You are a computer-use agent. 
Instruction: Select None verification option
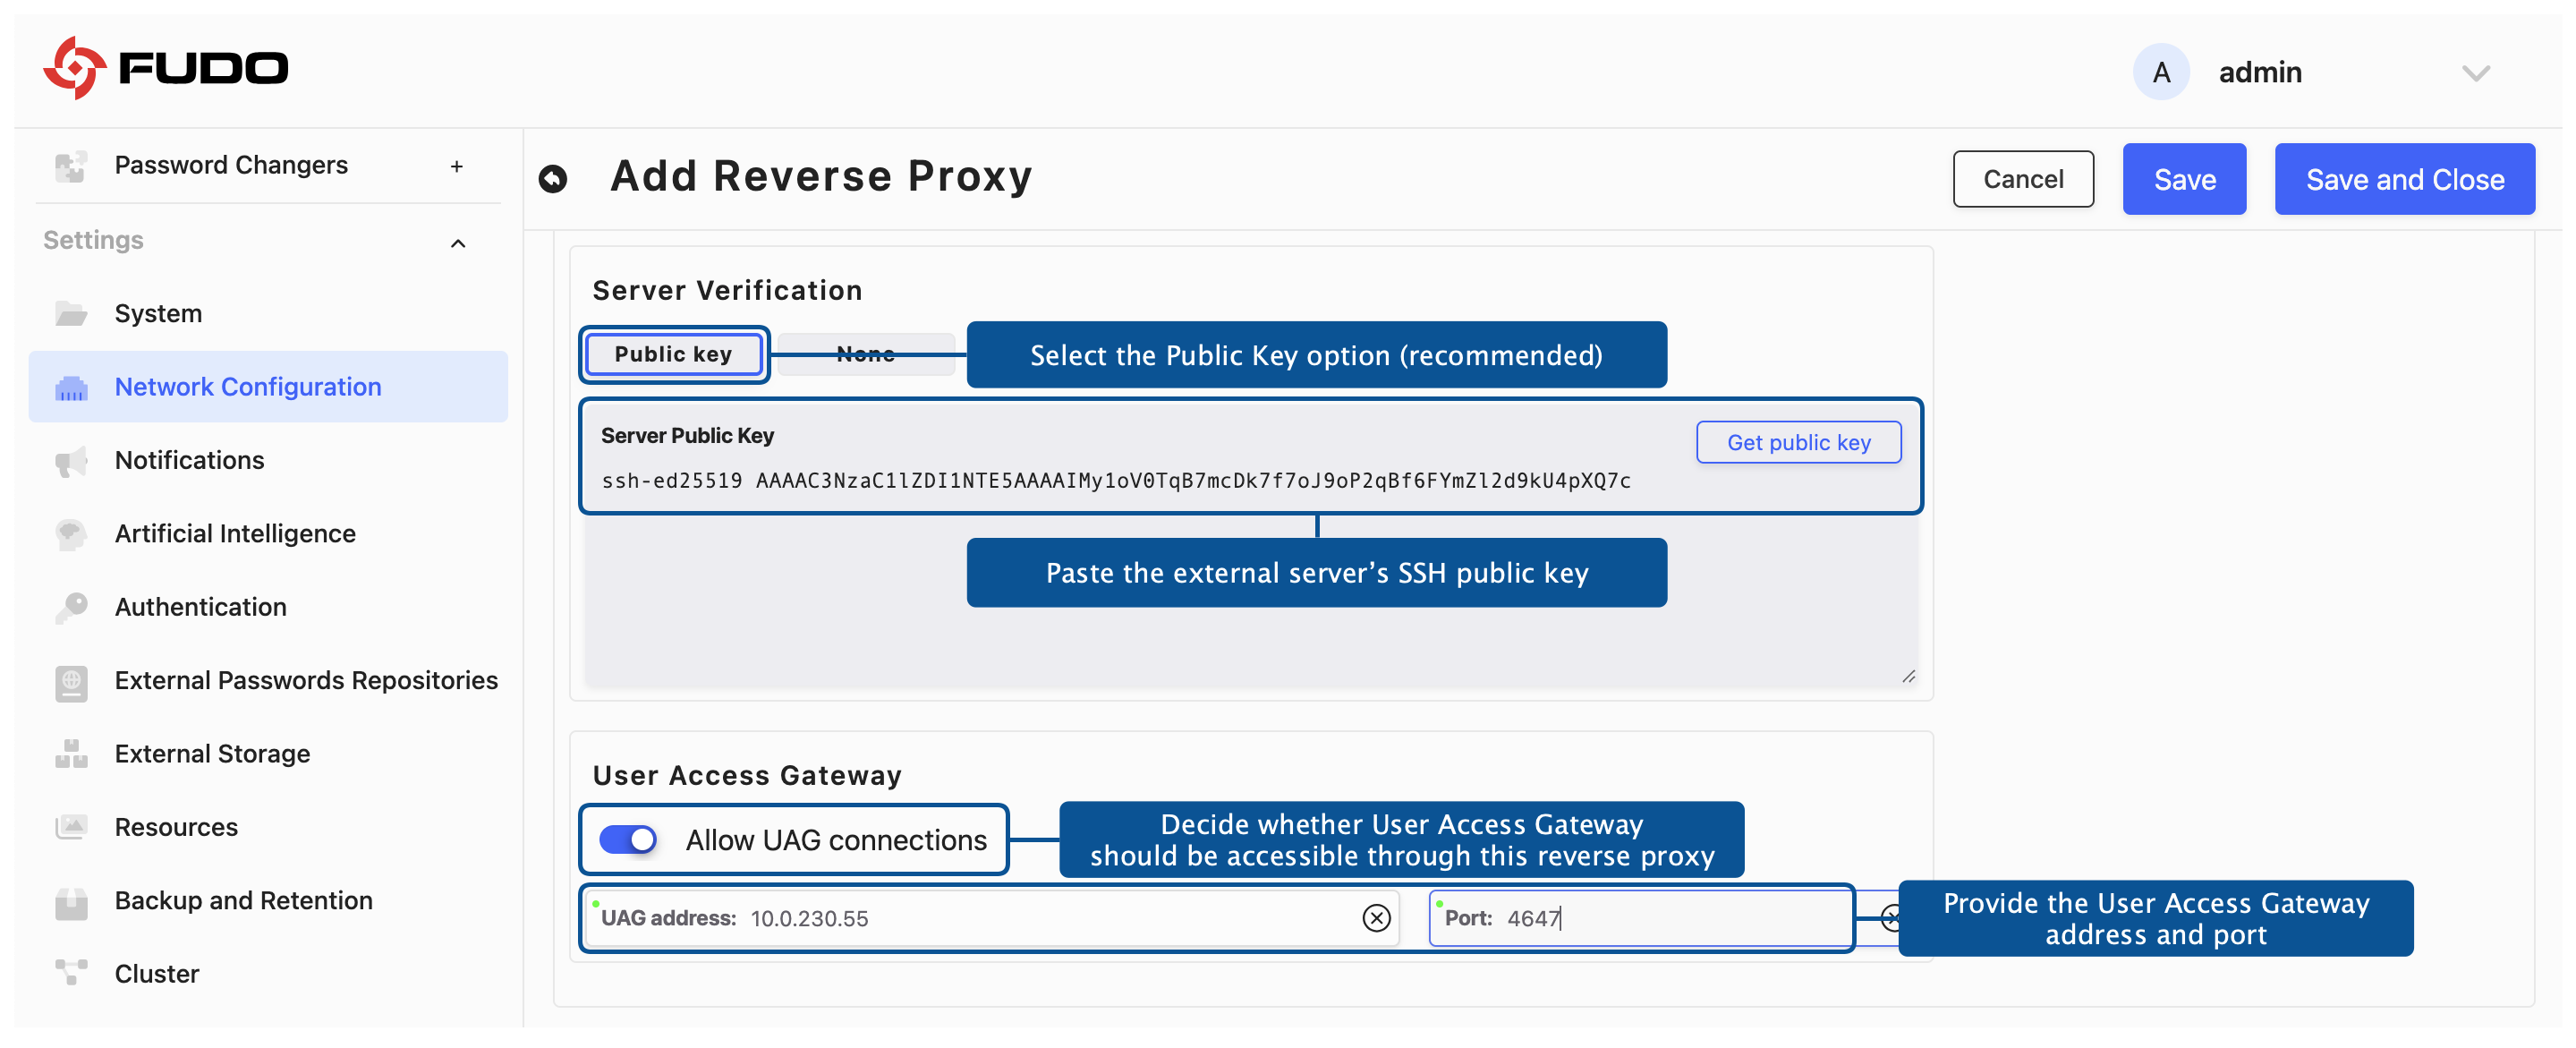(x=865, y=354)
